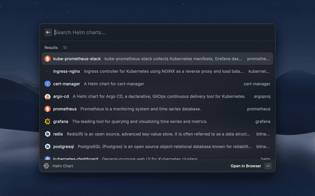Open the cert-manager chart entry
This screenshot has height=196, width=315.
pyautogui.click(x=66, y=84)
